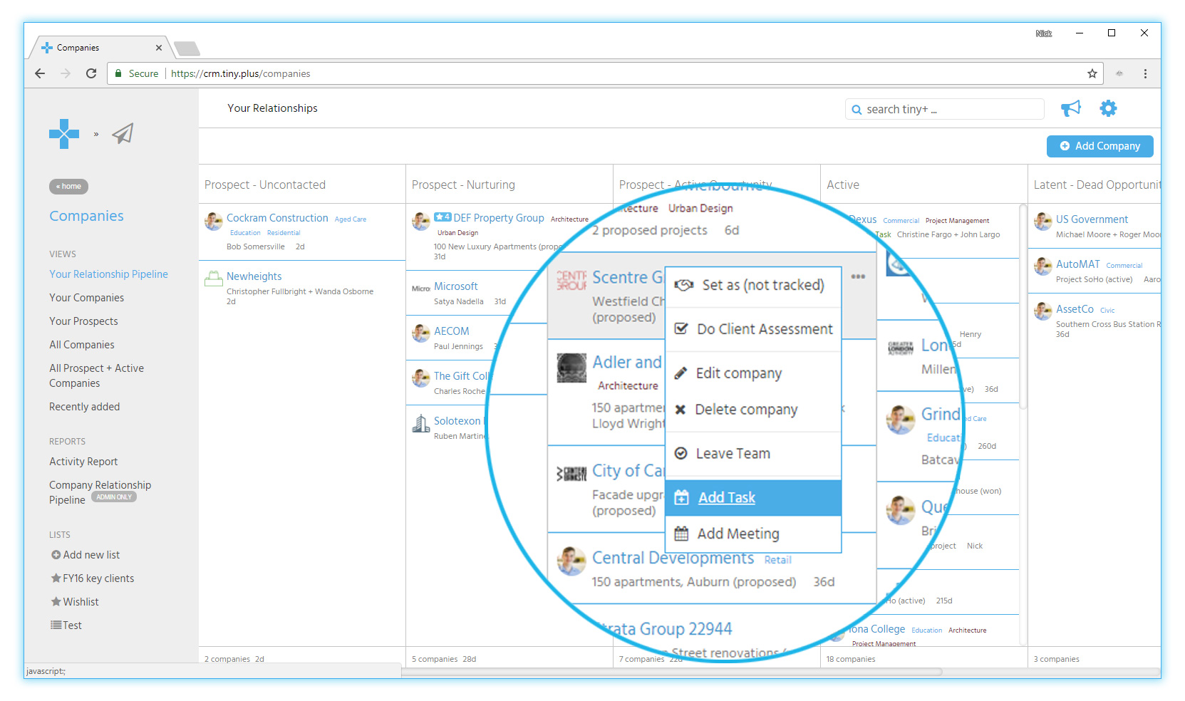
Task: Click the « home button
Action: [x=68, y=187]
